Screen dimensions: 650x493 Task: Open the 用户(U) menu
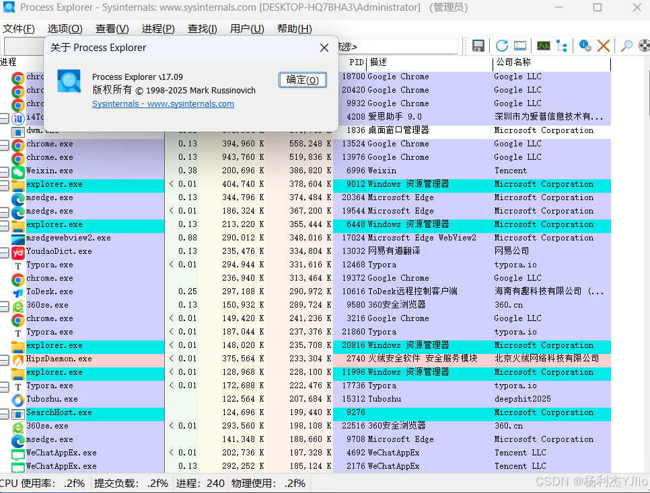tap(247, 29)
